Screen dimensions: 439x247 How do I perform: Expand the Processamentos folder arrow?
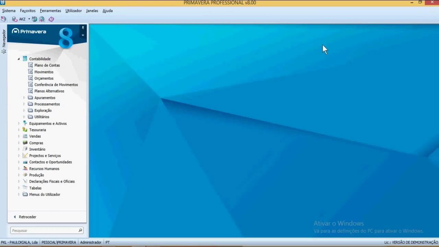click(x=24, y=104)
